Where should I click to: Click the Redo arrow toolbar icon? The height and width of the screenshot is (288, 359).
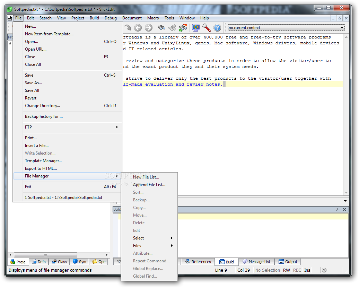pos(127,28)
